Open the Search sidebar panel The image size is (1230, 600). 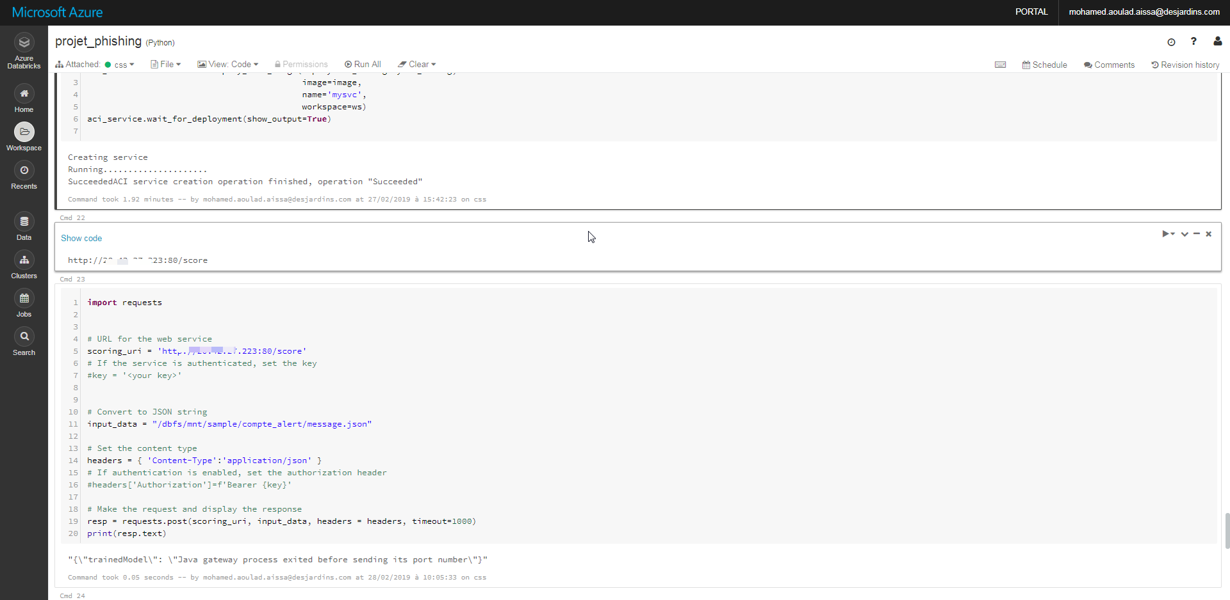pos(24,340)
